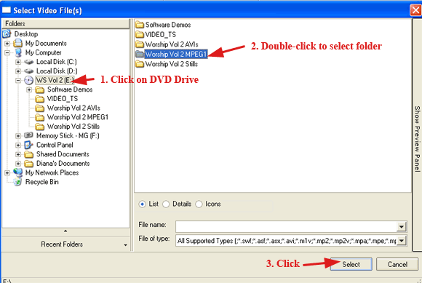The height and width of the screenshot is (283, 422).
Task: Close the Select Video File(s) dialog
Action: pos(415,10)
